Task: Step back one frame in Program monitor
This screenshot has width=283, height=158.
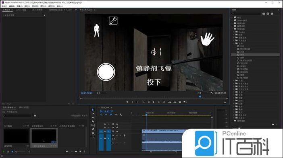Action: click(x=148, y=102)
